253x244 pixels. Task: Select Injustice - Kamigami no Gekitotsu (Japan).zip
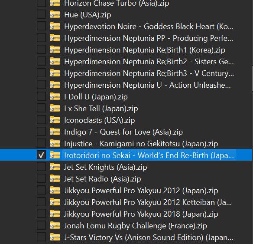pyautogui.click(x=141, y=144)
